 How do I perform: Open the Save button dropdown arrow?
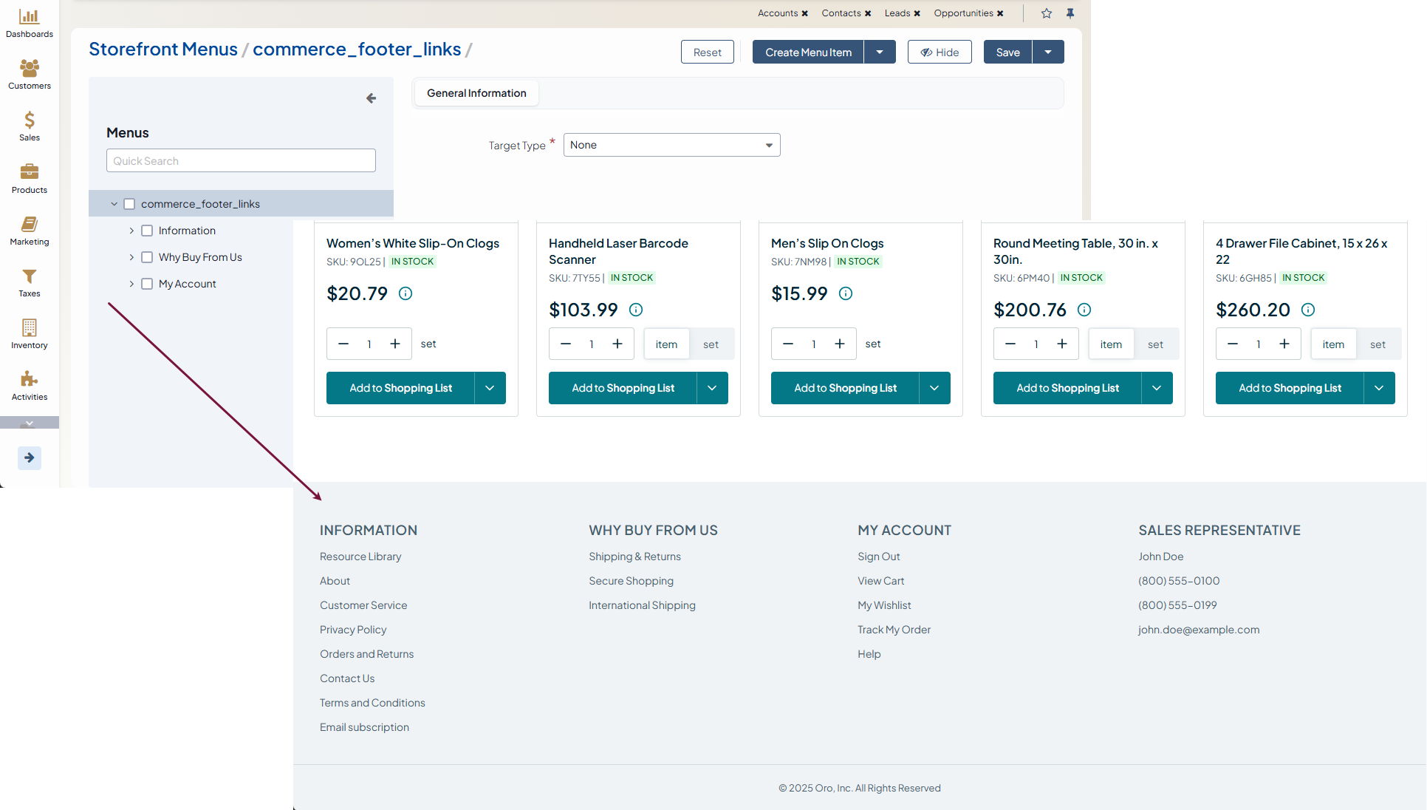point(1047,52)
